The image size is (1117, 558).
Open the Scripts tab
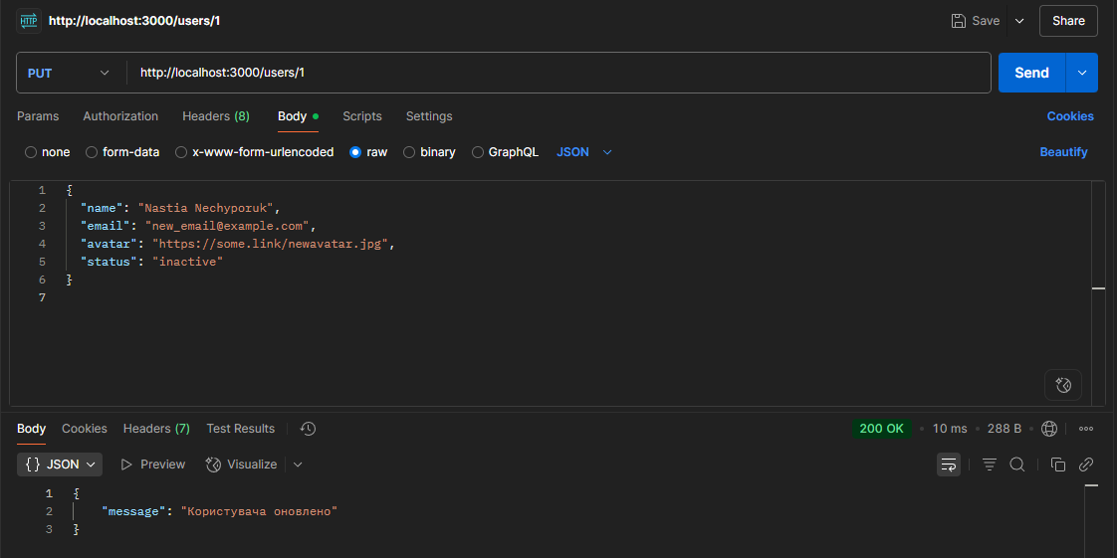click(x=362, y=116)
